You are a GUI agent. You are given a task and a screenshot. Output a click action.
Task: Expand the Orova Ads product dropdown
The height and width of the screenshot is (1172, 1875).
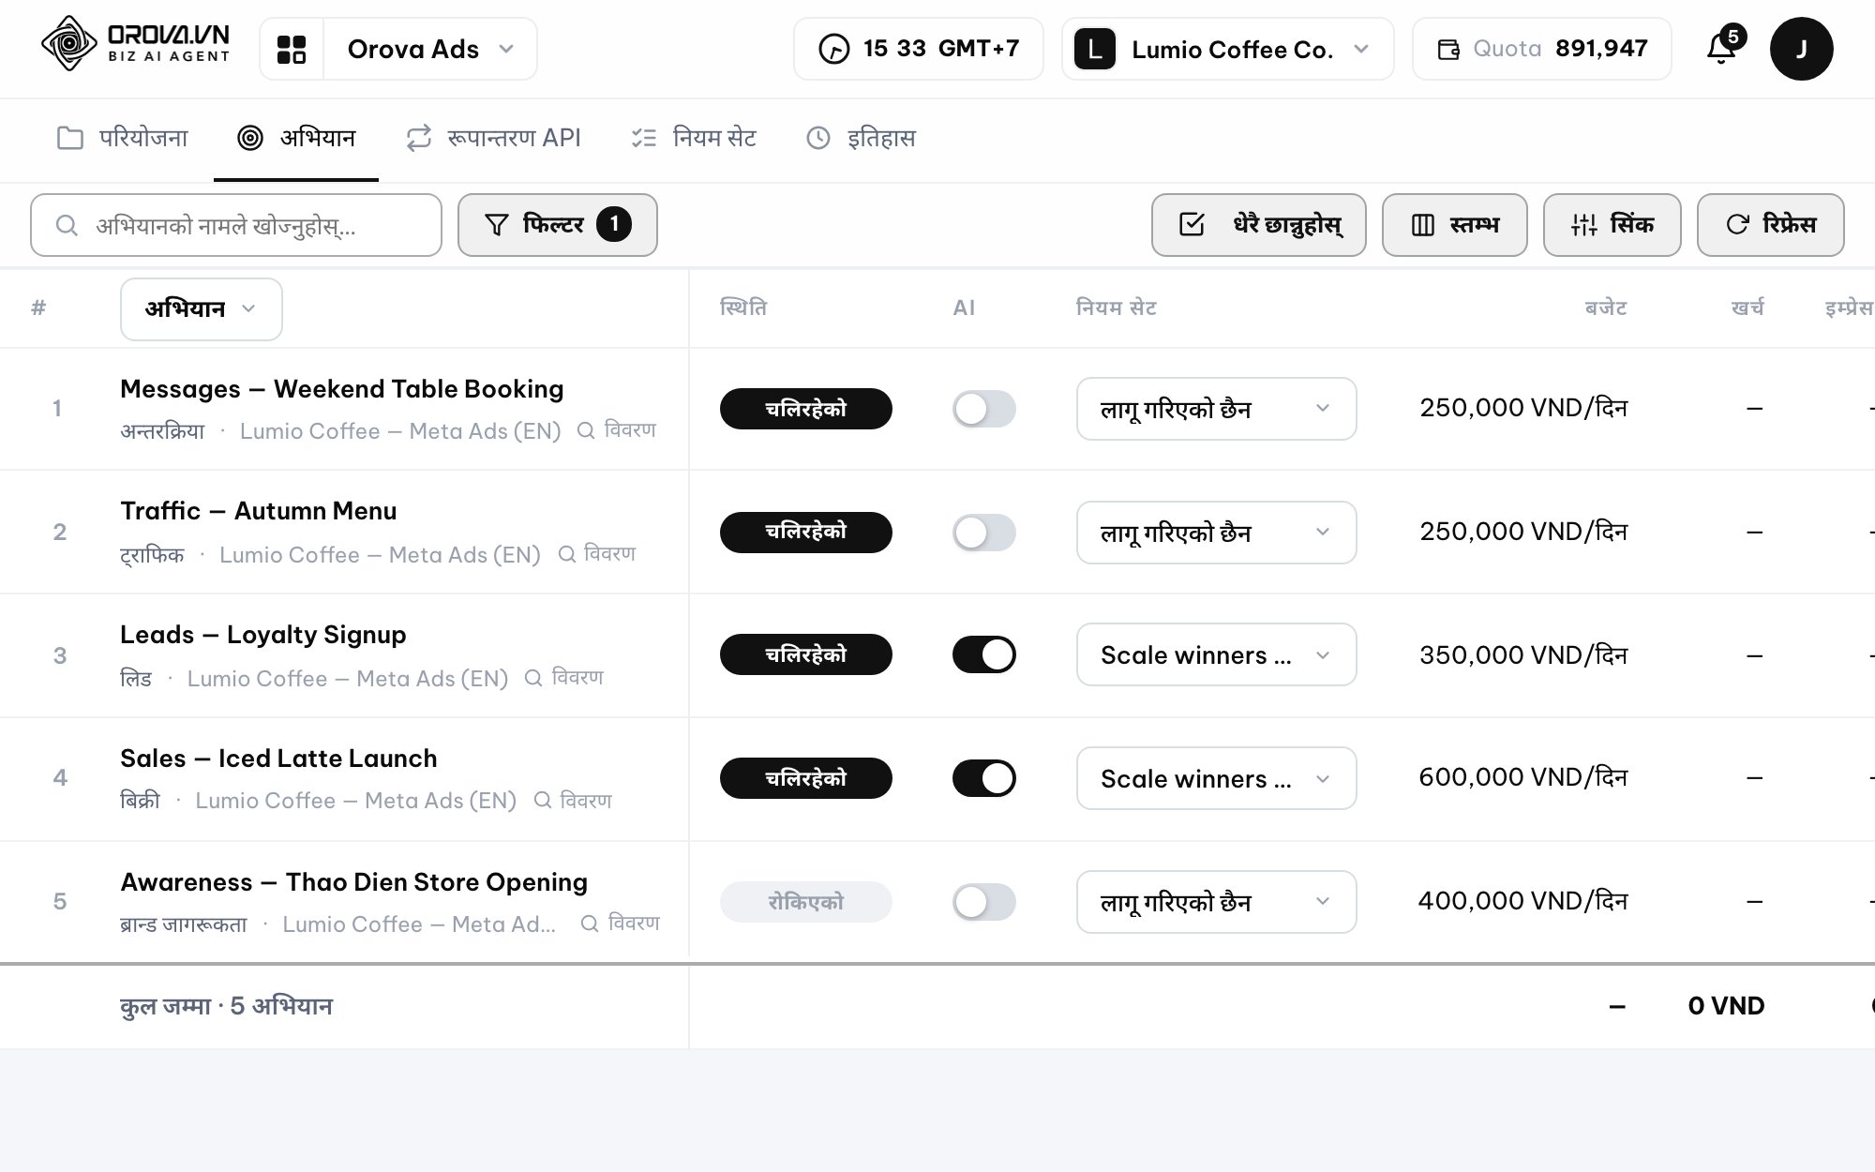[x=430, y=49]
